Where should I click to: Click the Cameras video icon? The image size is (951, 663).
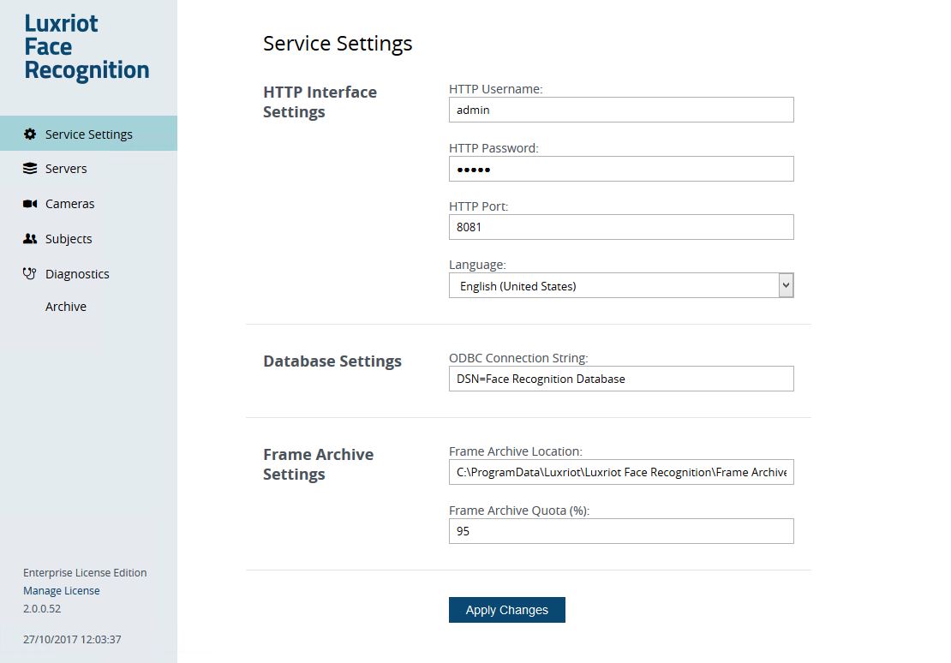point(30,204)
